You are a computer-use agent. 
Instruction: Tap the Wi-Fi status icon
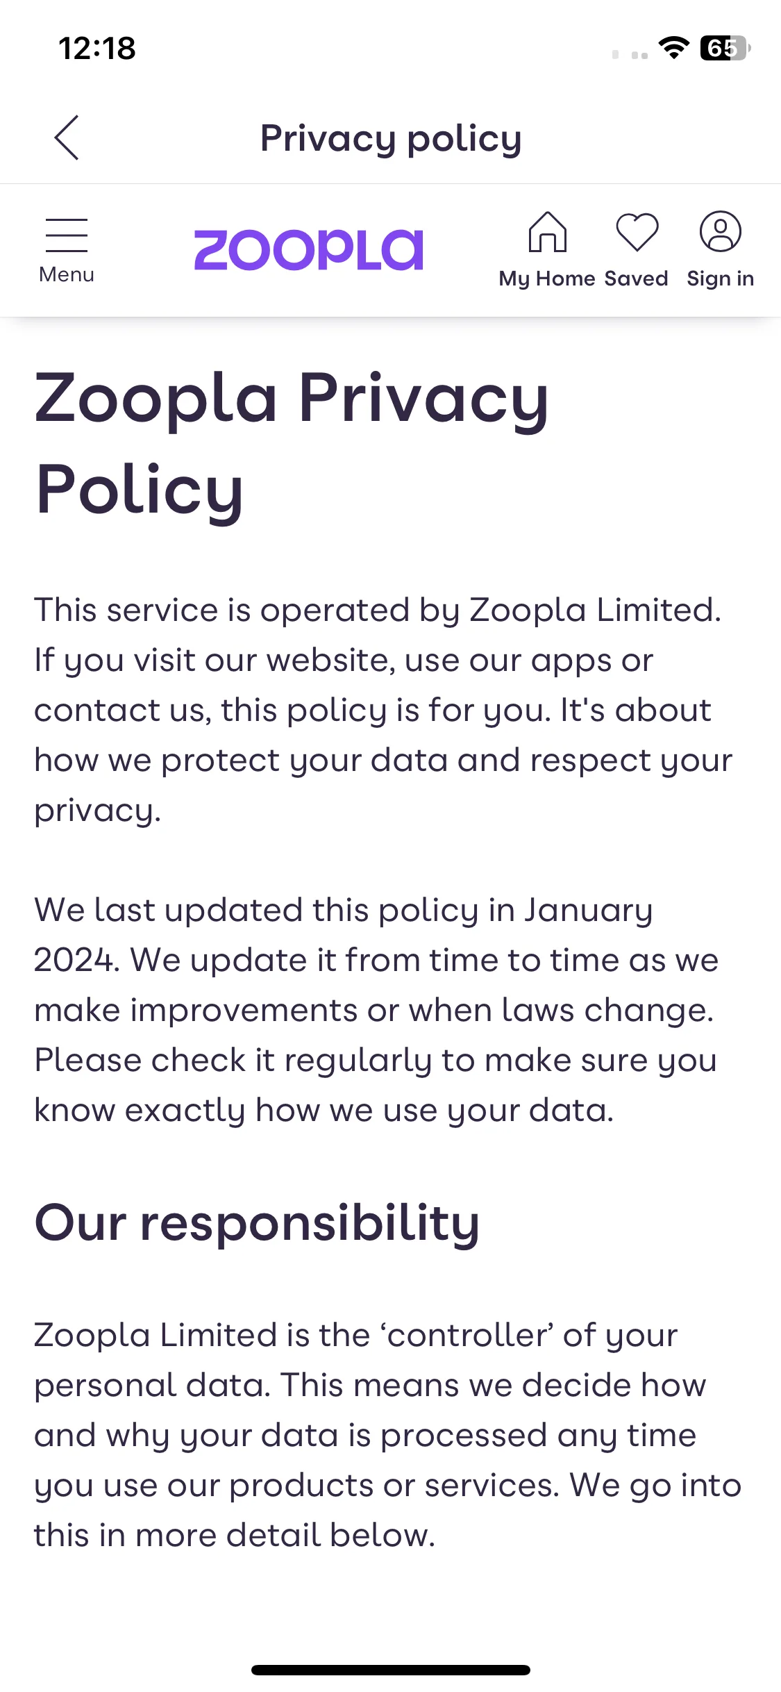pyautogui.click(x=673, y=48)
